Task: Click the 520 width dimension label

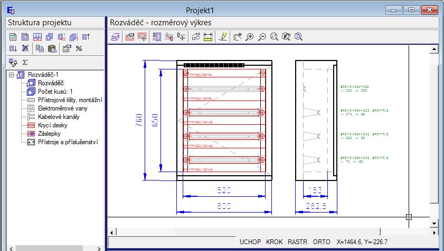Action: pyautogui.click(x=224, y=190)
